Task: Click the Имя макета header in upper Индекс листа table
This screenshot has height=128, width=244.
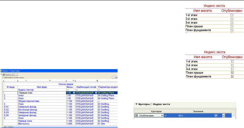Action: [202, 11]
